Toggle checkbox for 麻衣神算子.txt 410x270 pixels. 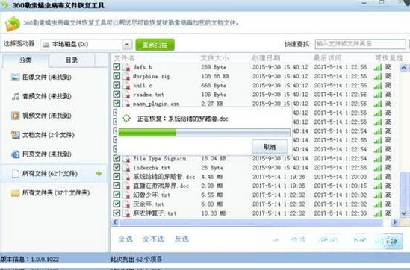coord(117,213)
